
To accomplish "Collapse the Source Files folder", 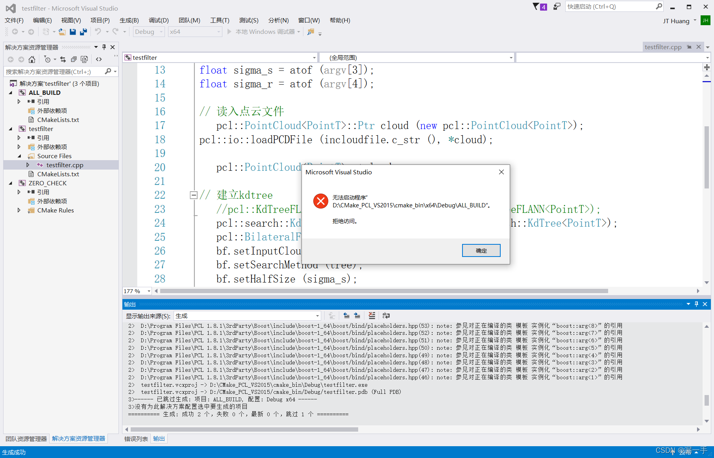I will (x=19, y=156).
